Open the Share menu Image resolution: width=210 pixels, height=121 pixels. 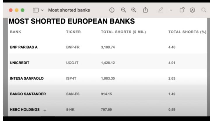(x=145, y=10)
